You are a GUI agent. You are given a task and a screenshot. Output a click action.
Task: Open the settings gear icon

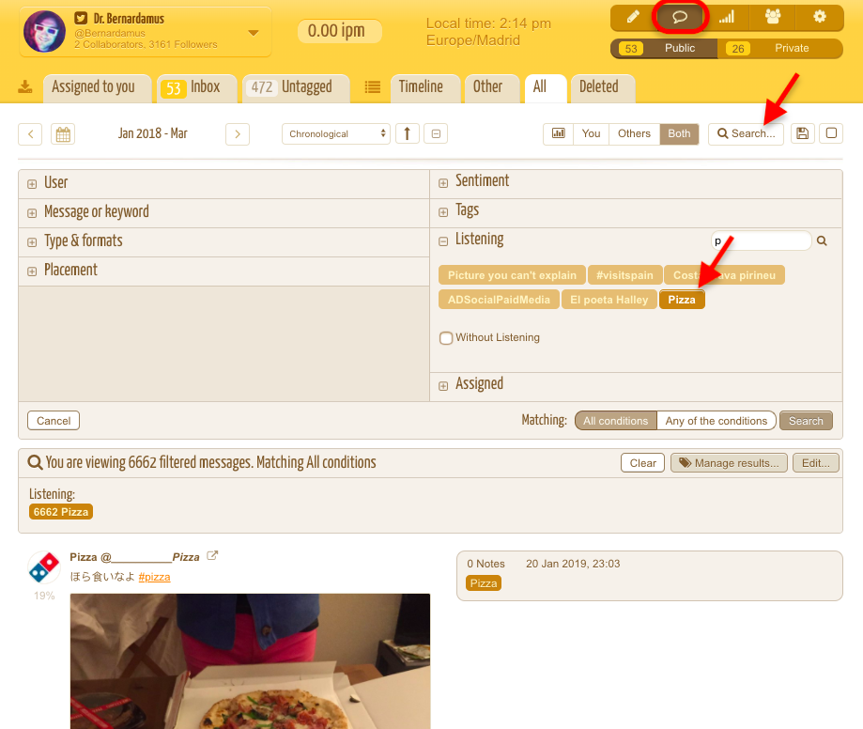click(x=820, y=17)
